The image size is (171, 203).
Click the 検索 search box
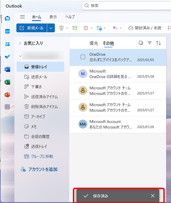(x=126, y=6)
